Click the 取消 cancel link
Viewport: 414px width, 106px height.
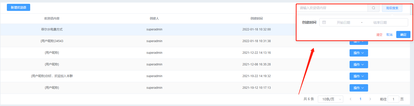pyautogui.click(x=389, y=35)
